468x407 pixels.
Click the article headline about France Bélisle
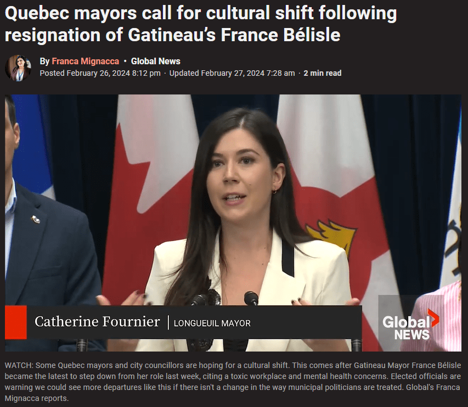click(x=201, y=24)
